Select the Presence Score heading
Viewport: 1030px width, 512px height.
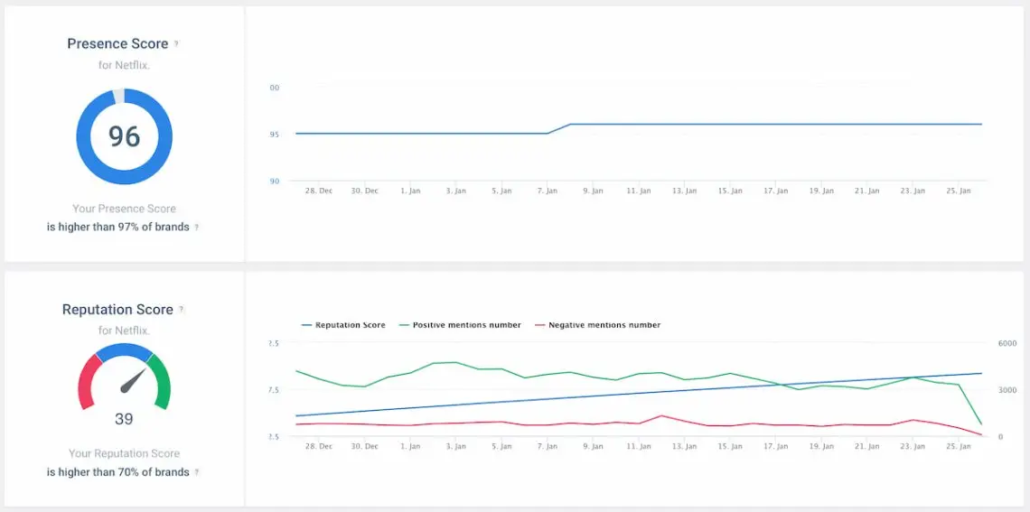pyautogui.click(x=117, y=44)
